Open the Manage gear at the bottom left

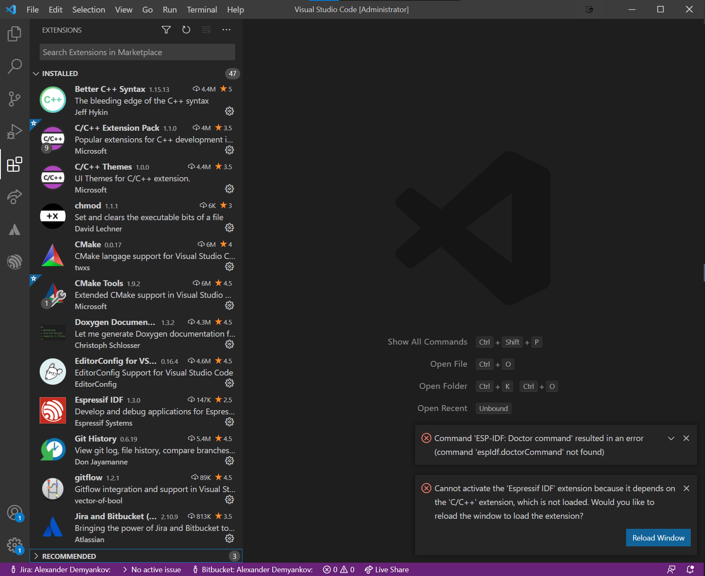click(15, 545)
